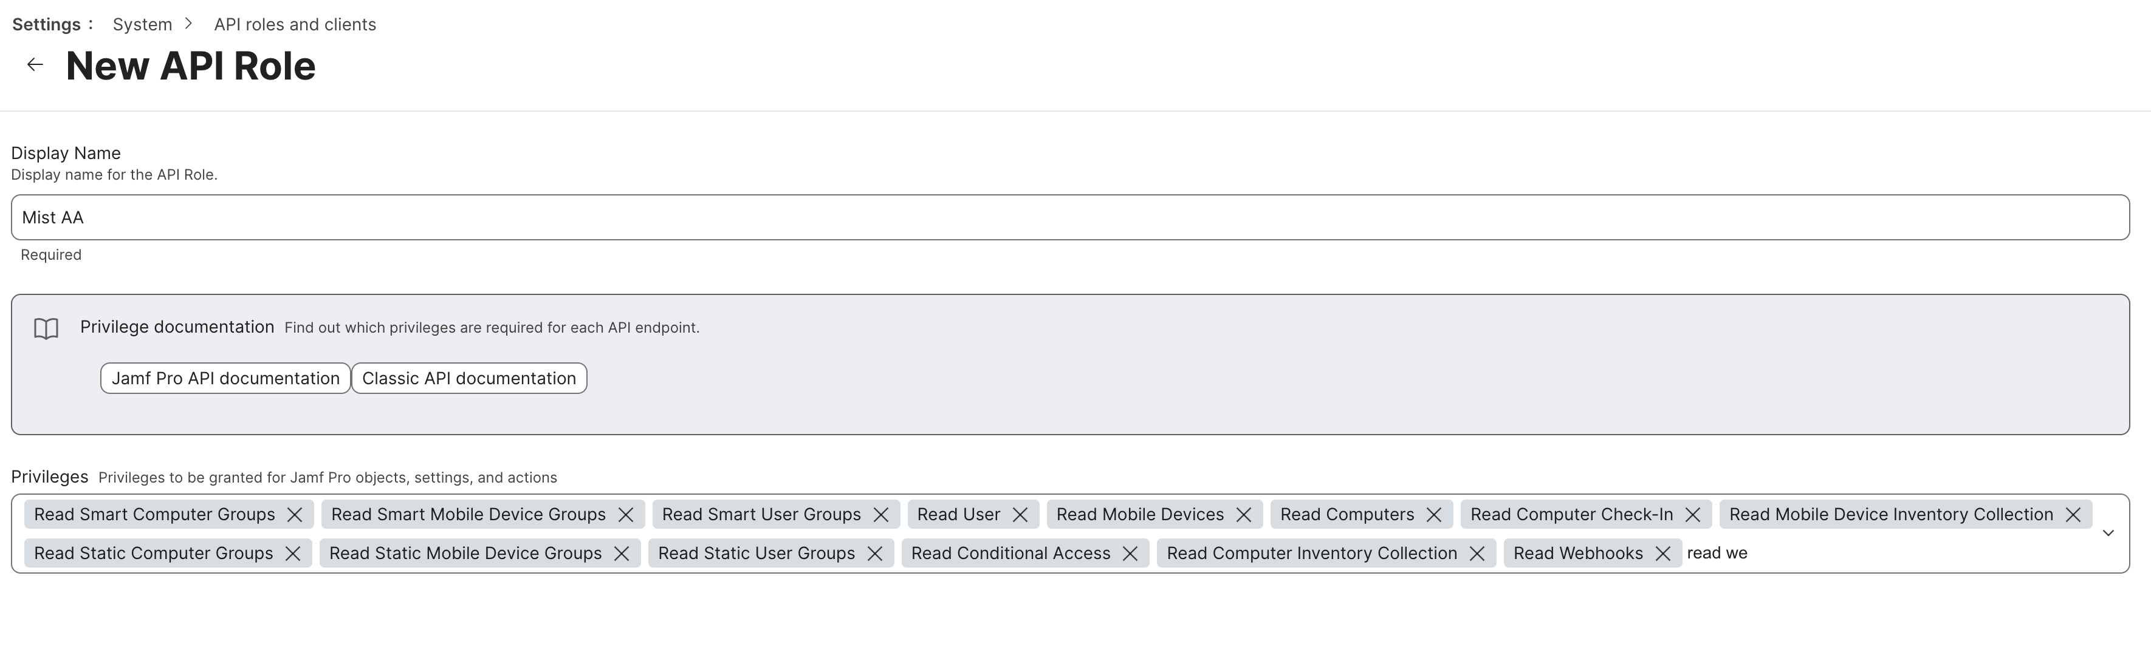Image resolution: width=2151 pixels, height=658 pixels.
Task: Select the Read Conditional Access chip label
Action: click(x=1010, y=553)
